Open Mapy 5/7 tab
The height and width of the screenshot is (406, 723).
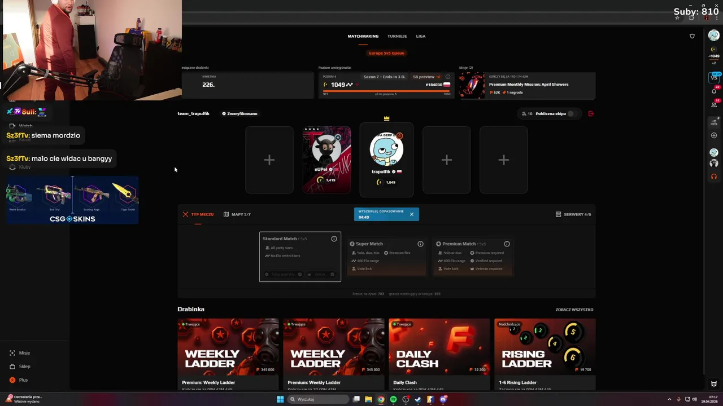(237, 214)
